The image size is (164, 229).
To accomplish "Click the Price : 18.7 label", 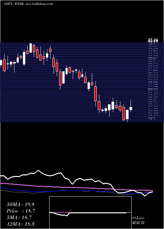I will (x=21, y=211).
